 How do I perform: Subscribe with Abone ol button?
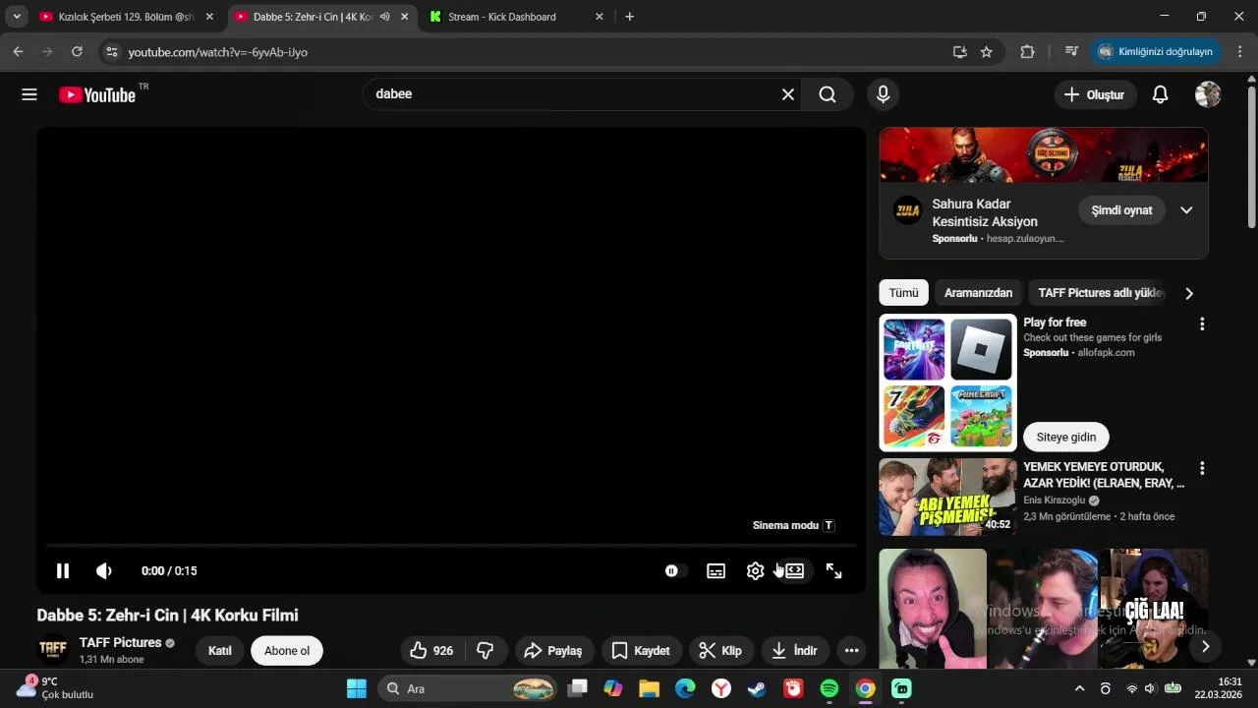pos(287,650)
